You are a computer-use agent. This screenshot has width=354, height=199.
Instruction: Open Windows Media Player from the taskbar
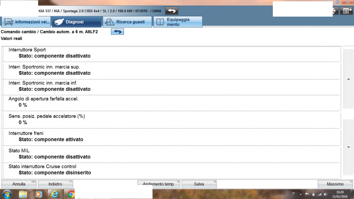click(39, 194)
